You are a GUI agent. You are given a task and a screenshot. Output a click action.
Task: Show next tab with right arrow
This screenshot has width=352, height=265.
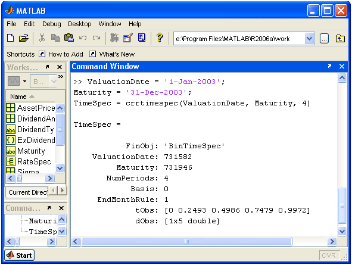tap(63, 191)
